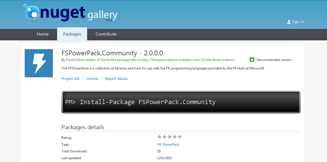Click the Sign In user icon
The width and height of the screenshot is (327, 162).
[289, 22]
